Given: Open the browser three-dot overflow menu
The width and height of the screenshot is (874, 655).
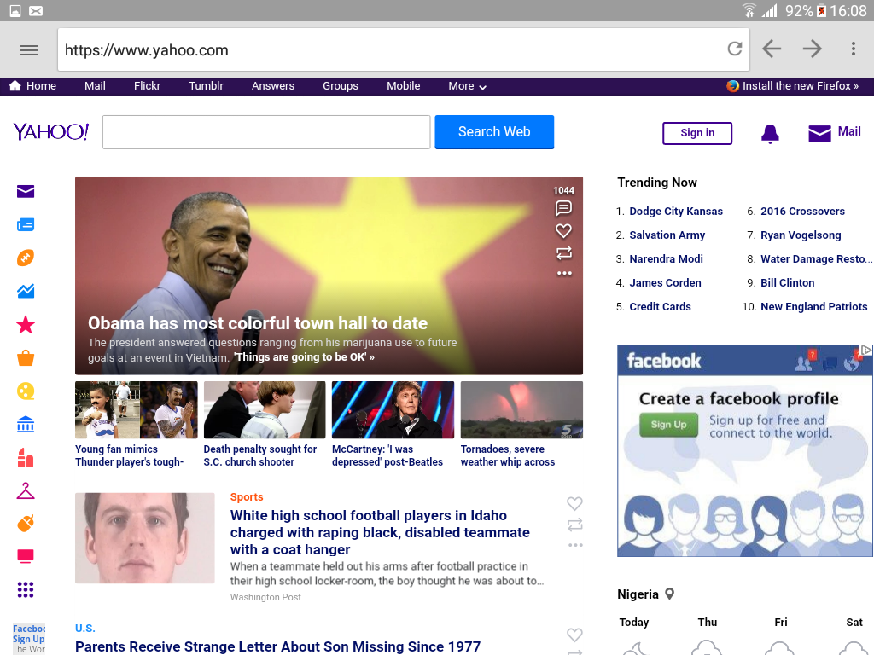Looking at the screenshot, I should pyautogui.click(x=853, y=49).
